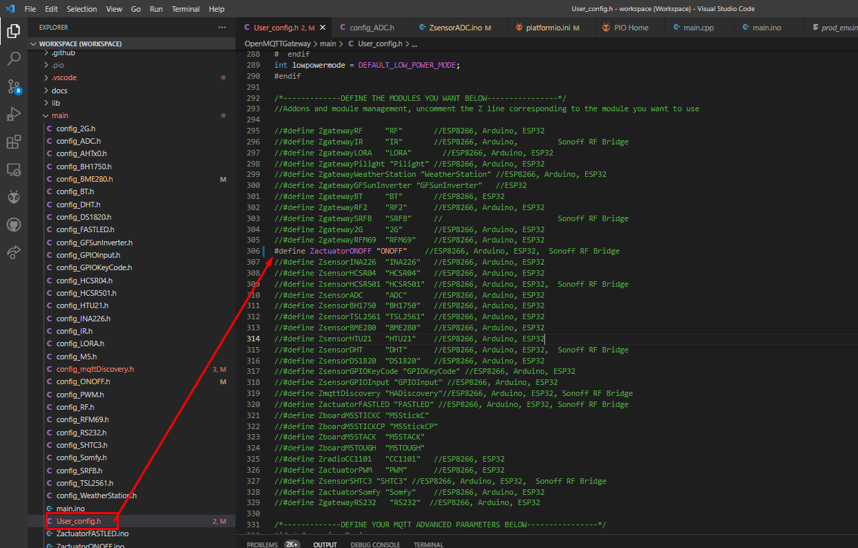The height and width of the screenshot is (548, 858).
Task: Open Run and Debug view icon
Action: click(13, 114)
